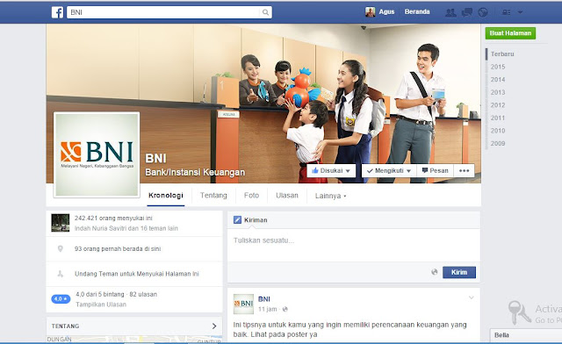Open the BNI logo profile picture
The width and height of the screenshot is (562, 344).
[x=97, y=154]
